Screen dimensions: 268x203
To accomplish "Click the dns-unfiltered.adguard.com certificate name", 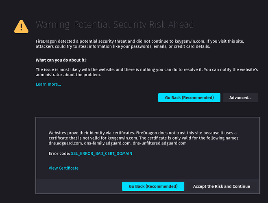I will tap(160, 143).
